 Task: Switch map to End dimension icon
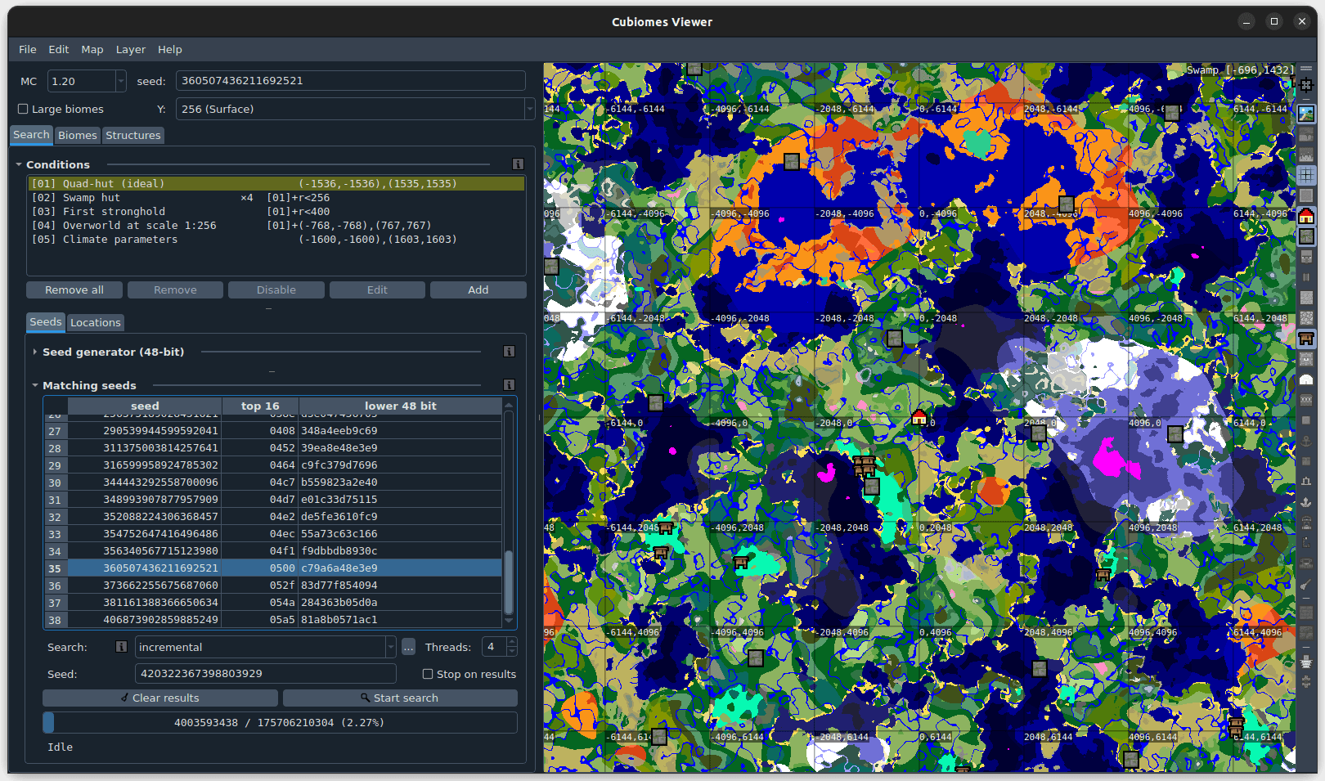click(1306, 155)
